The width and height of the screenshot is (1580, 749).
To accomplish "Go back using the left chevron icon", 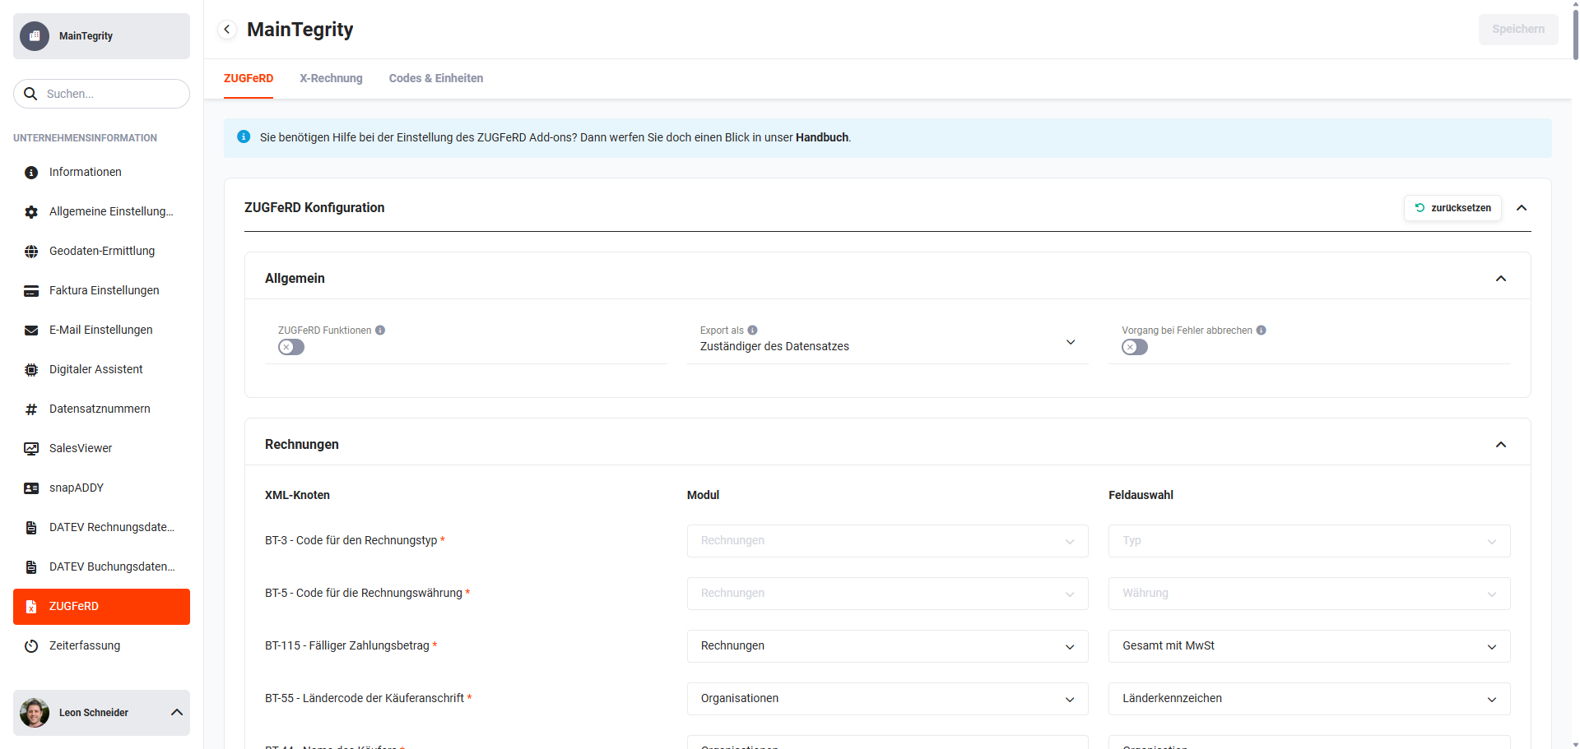I will click(x=227, y=30).
